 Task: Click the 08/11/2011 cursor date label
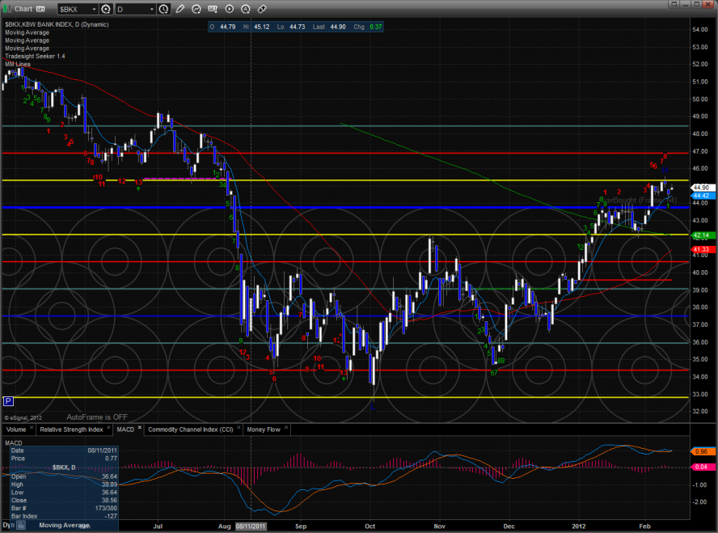tap(251, 527)
